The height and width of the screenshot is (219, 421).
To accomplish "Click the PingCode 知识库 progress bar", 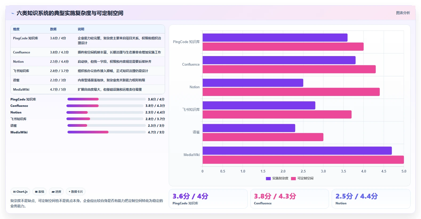I will tap(107, 99).
